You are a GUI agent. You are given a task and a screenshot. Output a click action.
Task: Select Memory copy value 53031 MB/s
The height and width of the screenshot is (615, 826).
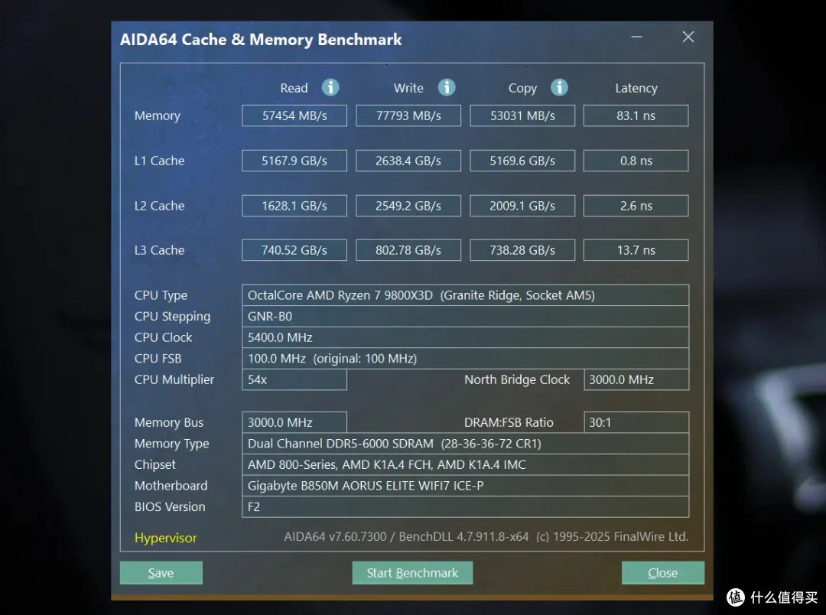coord(522,116)
